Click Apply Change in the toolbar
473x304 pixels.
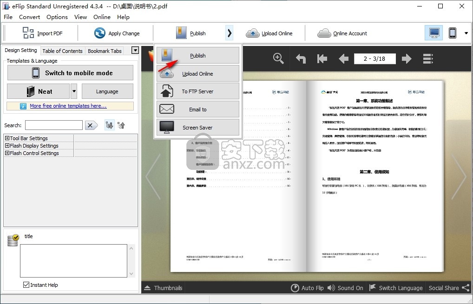(x=117, y=33)
